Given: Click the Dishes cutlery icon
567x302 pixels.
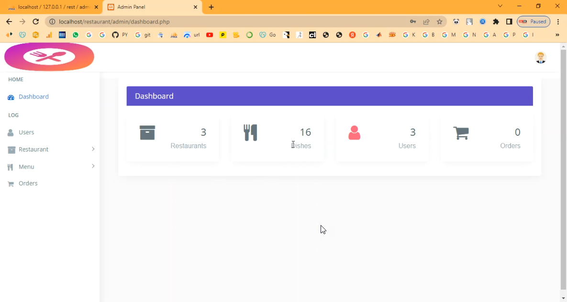Looking at the screenshot, I should click(x=251, y=132).
